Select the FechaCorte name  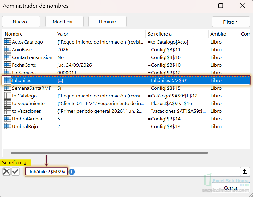click(x=24, y=65)
